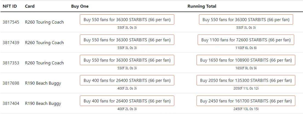Viewport: 303px width, 115px height.
Task: Buy one R260 Touring Coach NFT 3817439
Action: tap(127, 40)
